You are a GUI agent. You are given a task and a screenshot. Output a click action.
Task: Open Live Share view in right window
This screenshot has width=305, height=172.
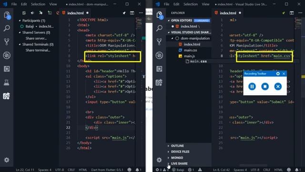click(159, 83)
